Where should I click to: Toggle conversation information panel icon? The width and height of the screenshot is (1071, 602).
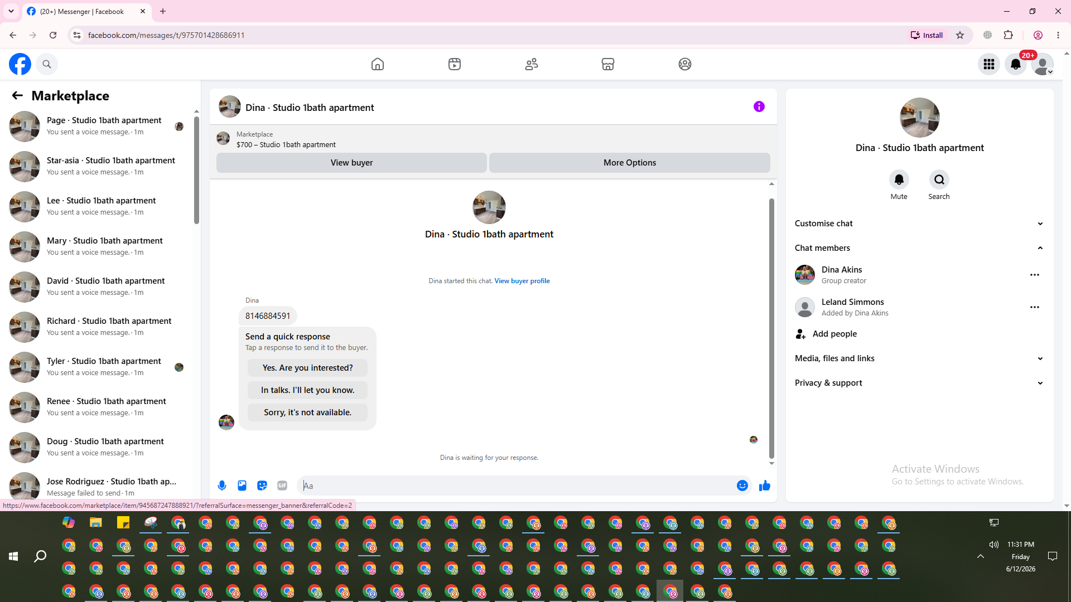click(759, 106)
